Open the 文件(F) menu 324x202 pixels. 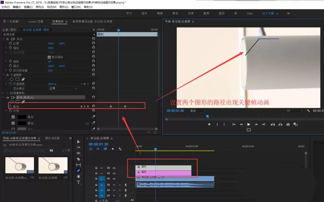(x=6, y=7)
